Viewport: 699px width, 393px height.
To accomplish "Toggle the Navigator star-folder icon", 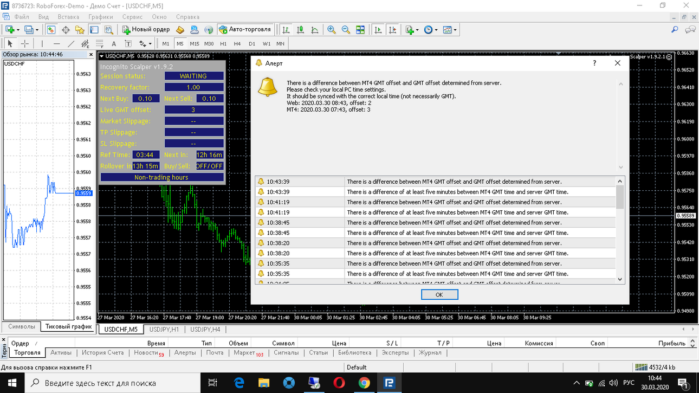I will point(80,30).
